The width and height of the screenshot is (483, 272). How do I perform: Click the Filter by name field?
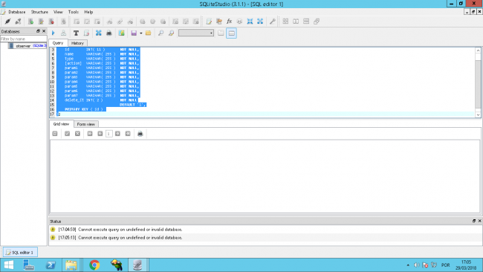tap(24, 39)
